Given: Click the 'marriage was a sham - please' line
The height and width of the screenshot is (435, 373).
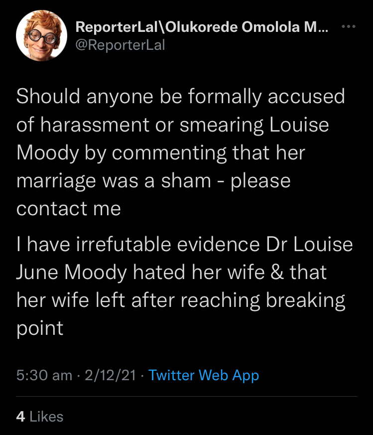Looking at the screenshot, I should click(x=153, y=180).
